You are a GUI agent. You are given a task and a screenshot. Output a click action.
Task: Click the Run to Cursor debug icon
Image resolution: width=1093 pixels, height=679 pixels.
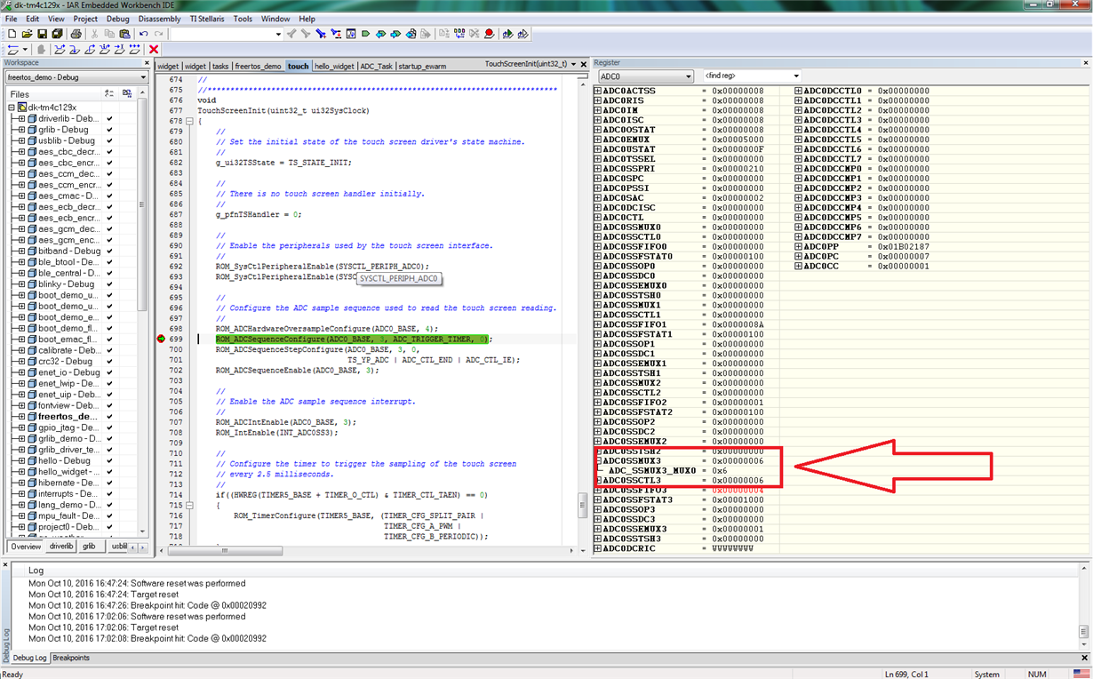120,50
